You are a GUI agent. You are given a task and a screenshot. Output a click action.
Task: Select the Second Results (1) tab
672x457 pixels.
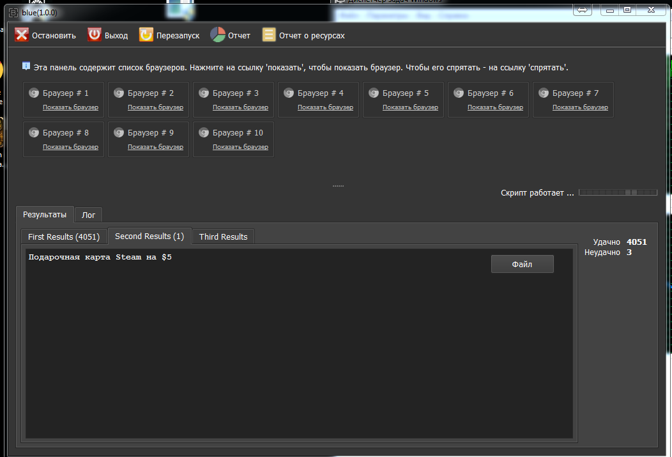coord(149,236)
